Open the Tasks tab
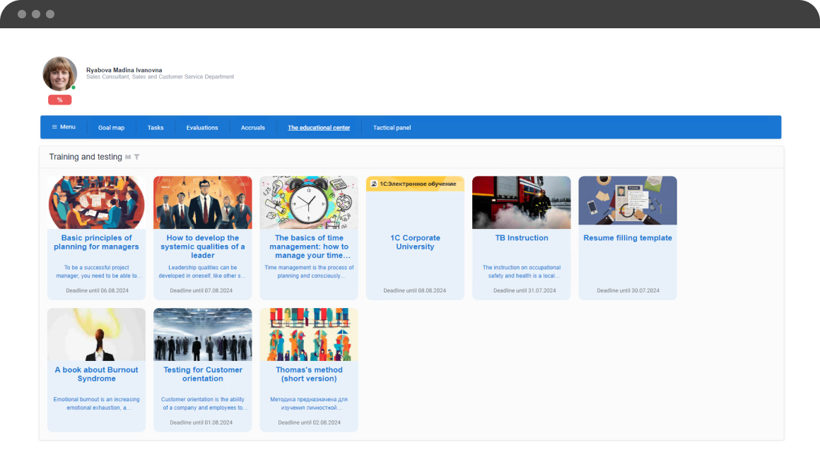 coord(156,128)
